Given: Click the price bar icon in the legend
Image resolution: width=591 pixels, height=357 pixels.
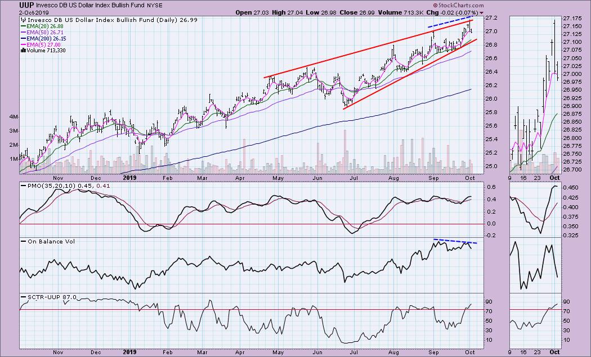Looking at the screenshot, I should [x=23, y=20].
